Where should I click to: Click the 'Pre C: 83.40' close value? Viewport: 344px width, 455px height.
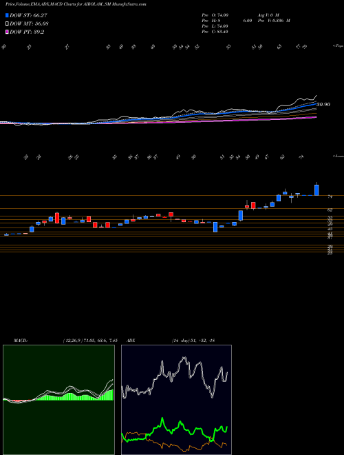[x=215, y=32]
